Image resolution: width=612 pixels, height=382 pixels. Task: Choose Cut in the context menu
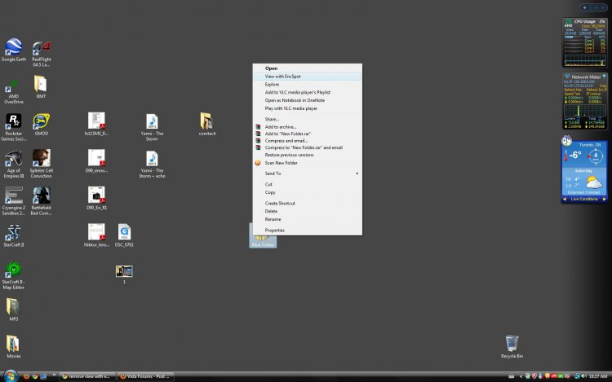308,184
